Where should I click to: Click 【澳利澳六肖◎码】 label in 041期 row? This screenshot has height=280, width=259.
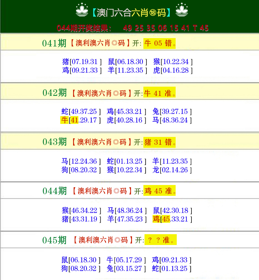[100, 43]
